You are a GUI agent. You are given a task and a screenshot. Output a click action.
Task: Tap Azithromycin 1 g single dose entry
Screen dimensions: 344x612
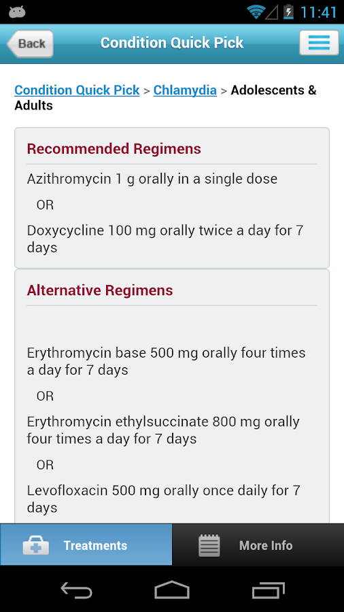(x=152, y=179)
